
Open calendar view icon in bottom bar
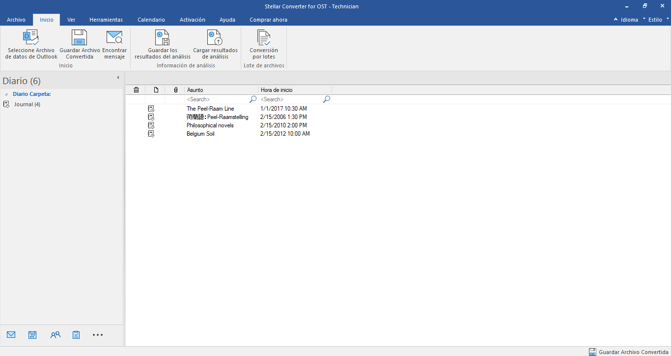tap(32, 335)
